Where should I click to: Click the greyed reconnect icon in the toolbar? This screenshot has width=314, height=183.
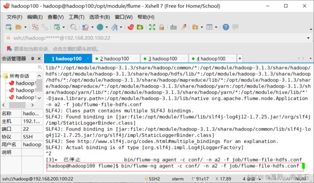pyautogui.click(x=44, y=27)
